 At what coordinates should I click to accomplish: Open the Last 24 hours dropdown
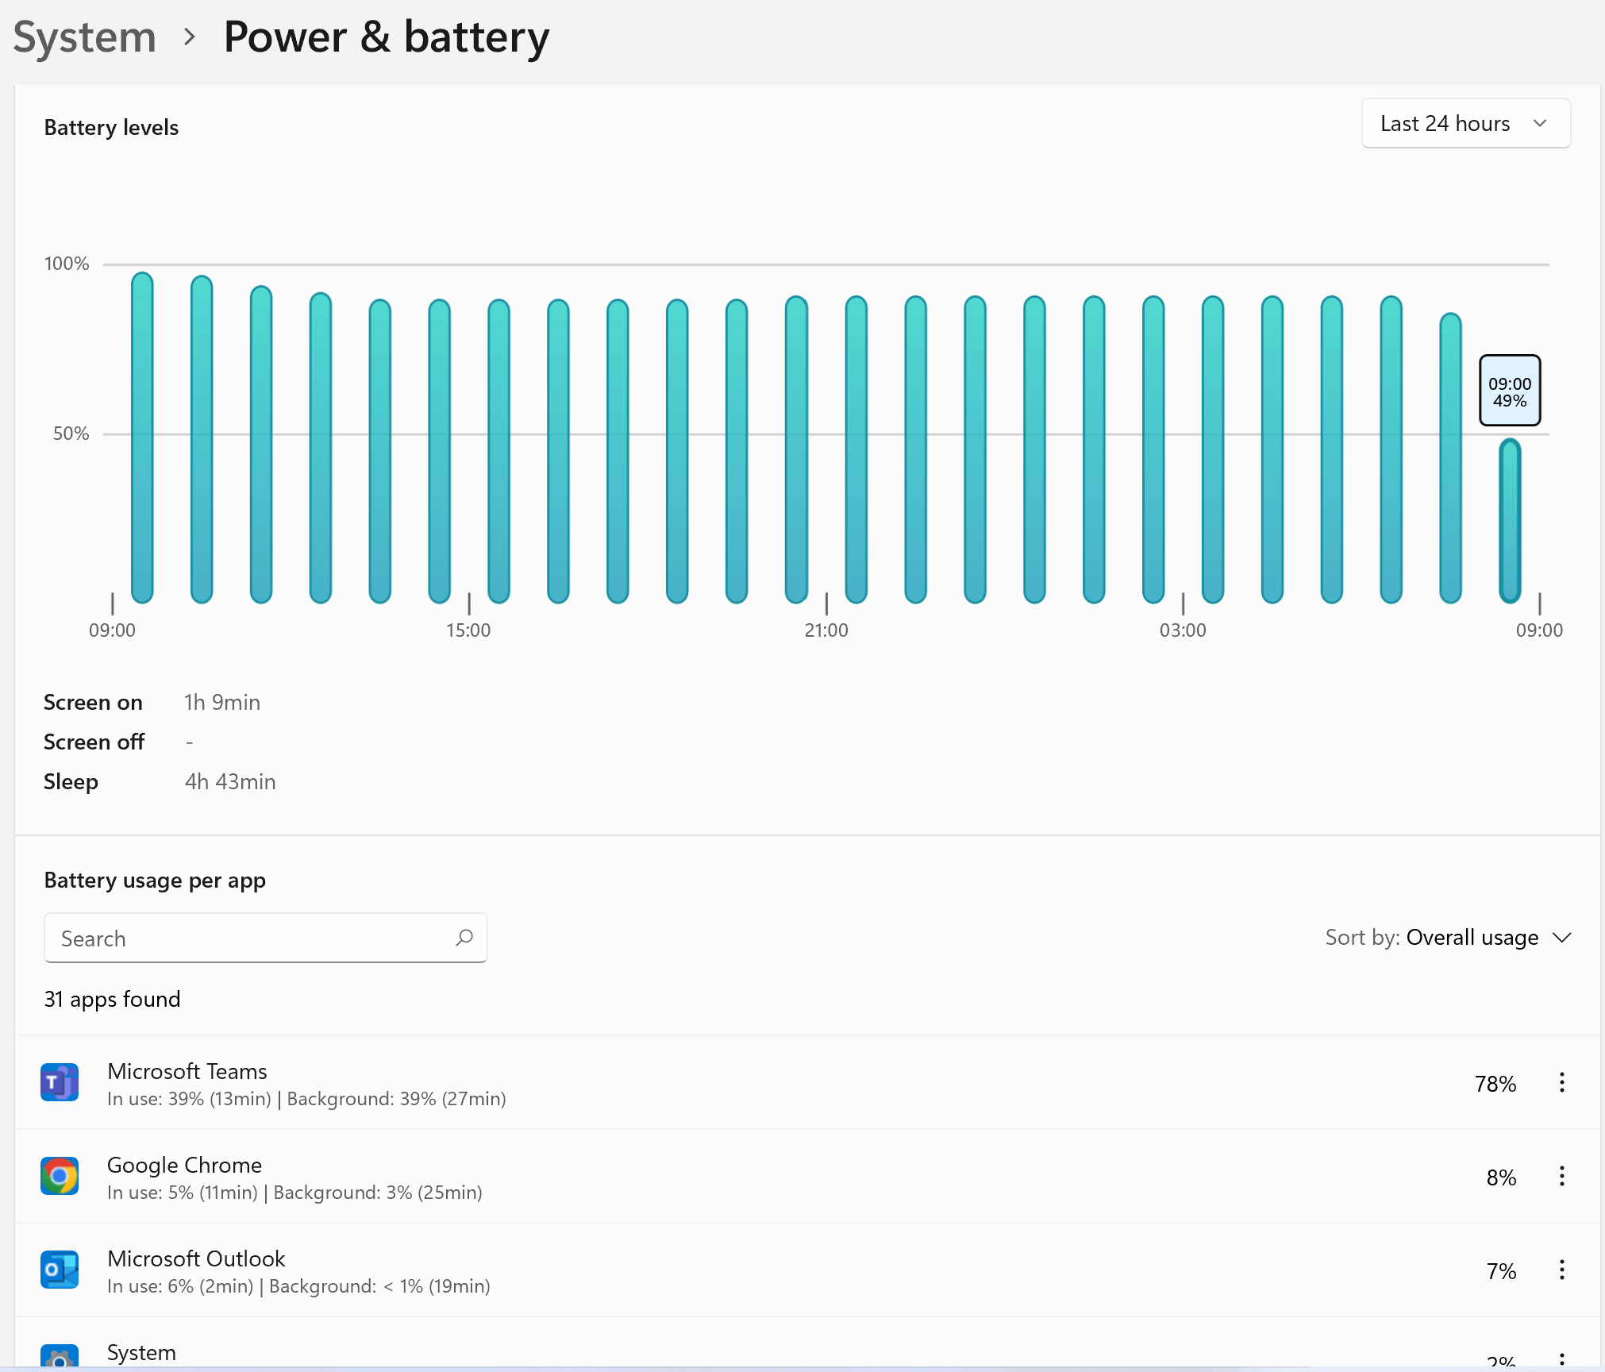1465,124
